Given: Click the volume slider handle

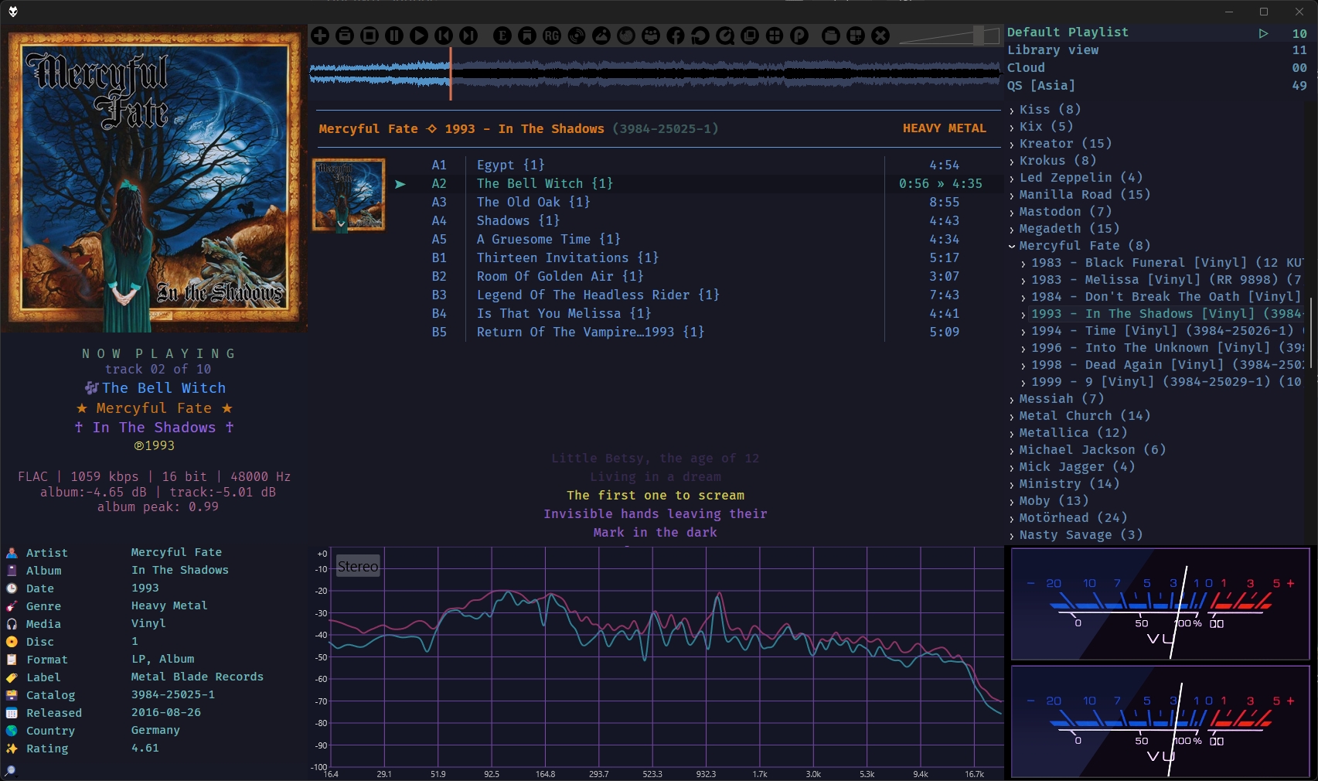Looking at the screenshot, I should click(979, 36).
